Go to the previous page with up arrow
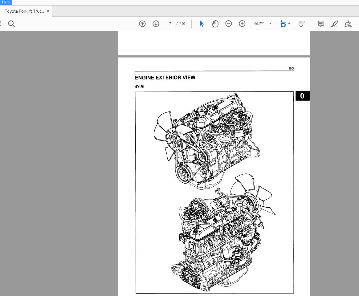This screenshot has width=359, height=296. 142,24
